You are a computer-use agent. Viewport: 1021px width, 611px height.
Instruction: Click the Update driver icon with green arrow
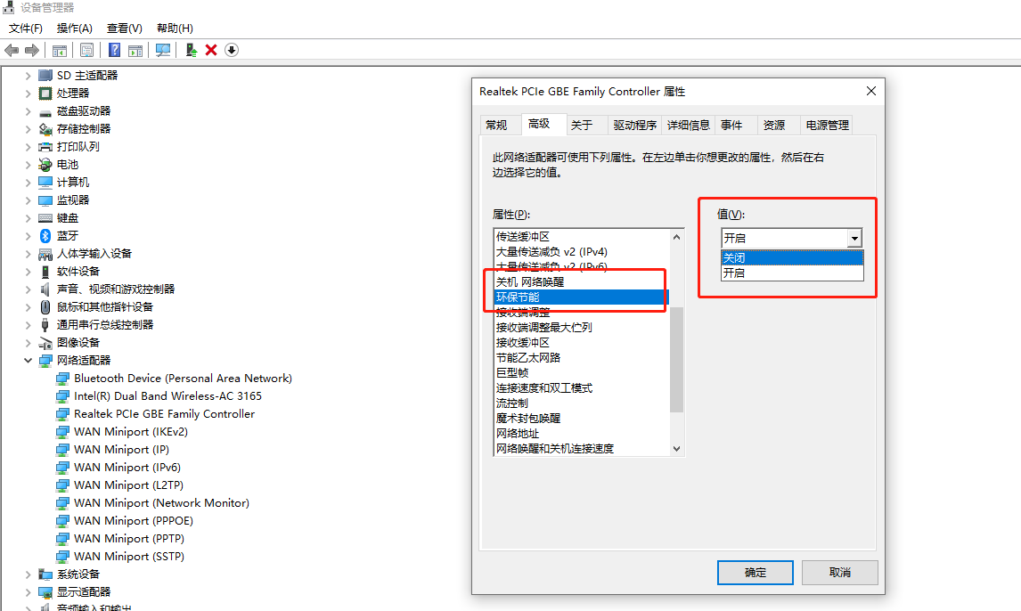pos(191,50)
